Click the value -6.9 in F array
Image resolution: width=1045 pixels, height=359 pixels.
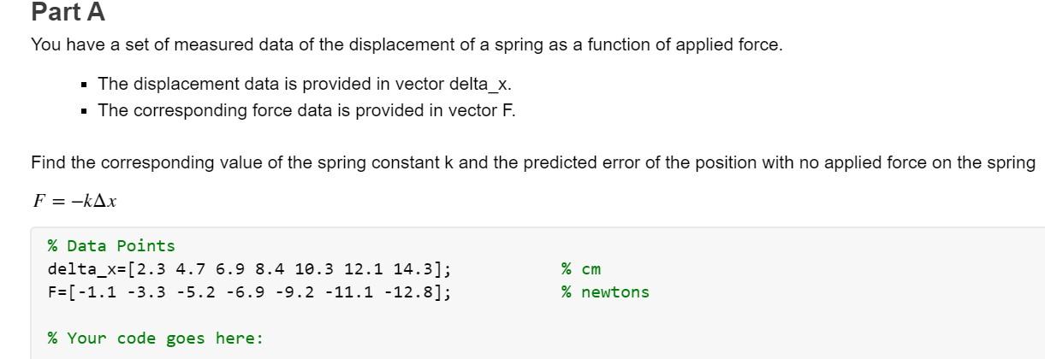pyautogui.click(x=245, y=292)
